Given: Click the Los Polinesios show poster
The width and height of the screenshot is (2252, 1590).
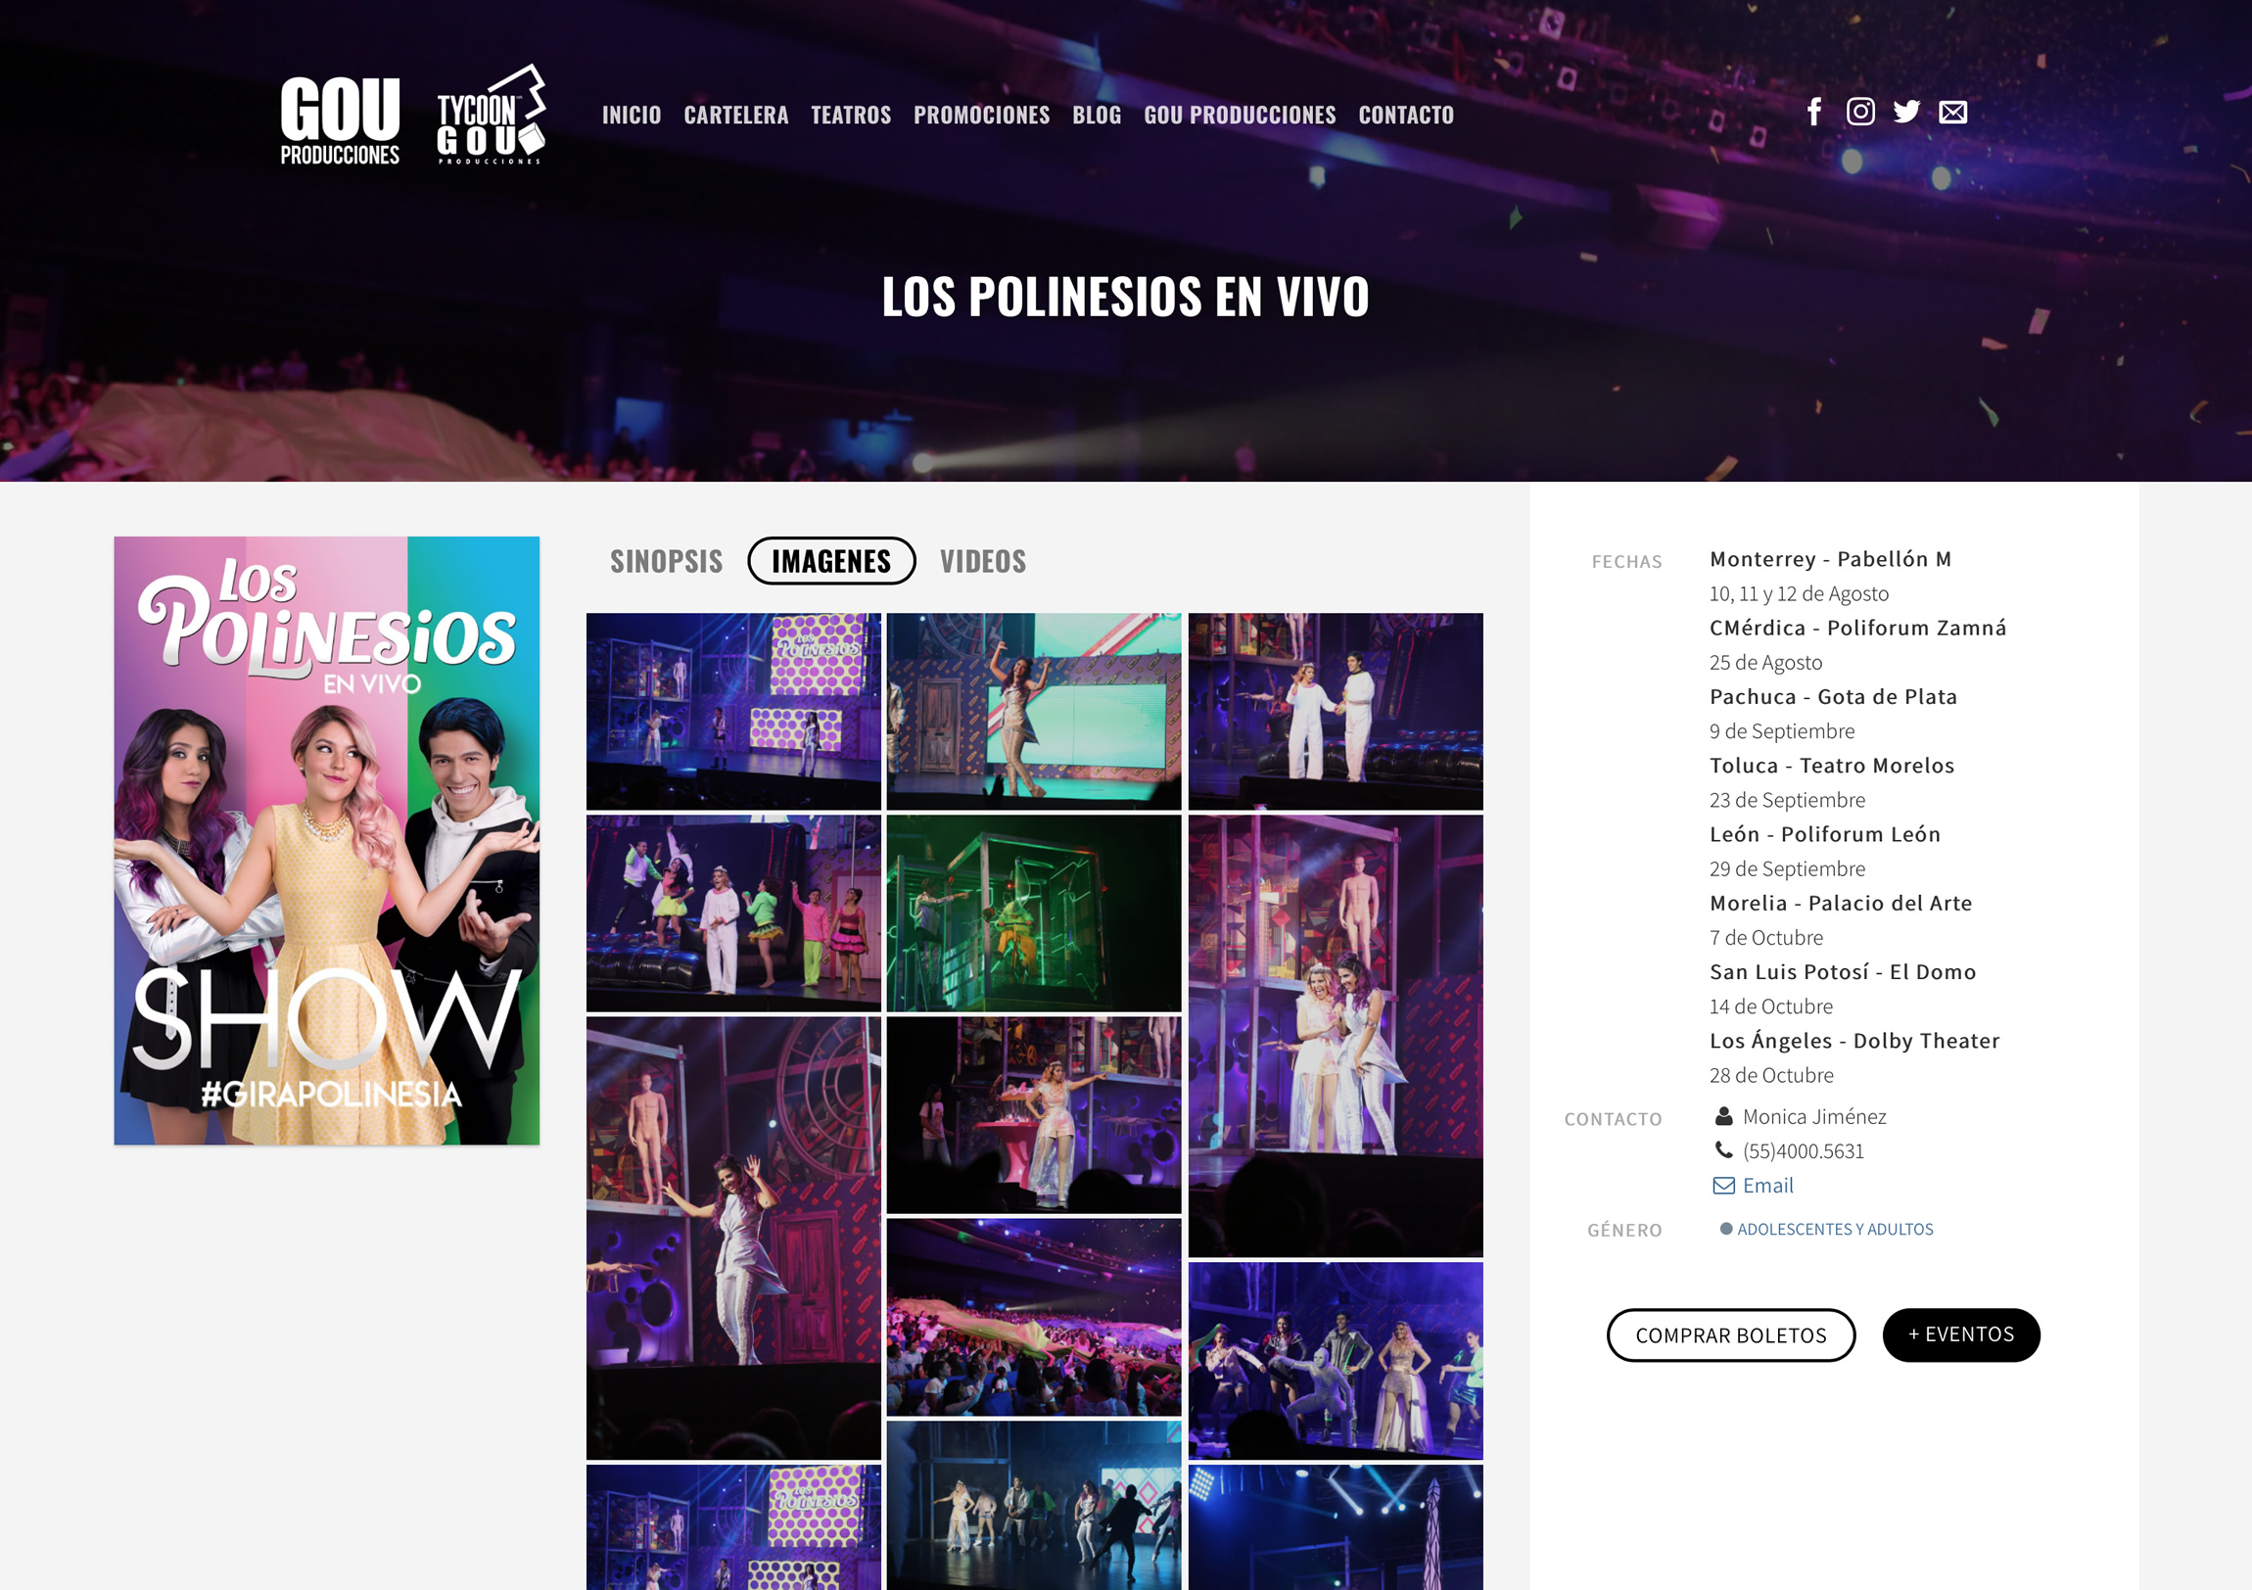Looking at the screenshot, I should point(327,841).
